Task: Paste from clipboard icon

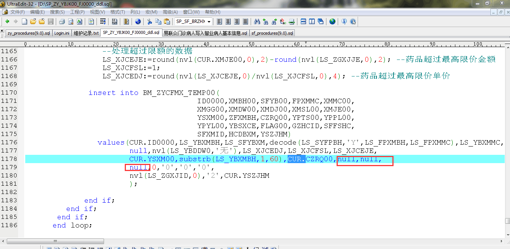Action: 167,21
